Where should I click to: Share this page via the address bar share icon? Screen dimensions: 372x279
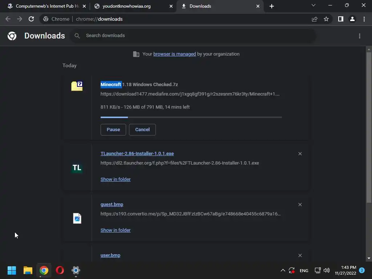coord(315,19)
